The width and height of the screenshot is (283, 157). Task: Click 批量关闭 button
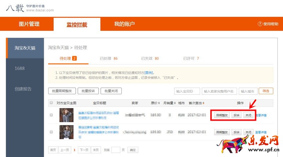[x=111, y=91]
